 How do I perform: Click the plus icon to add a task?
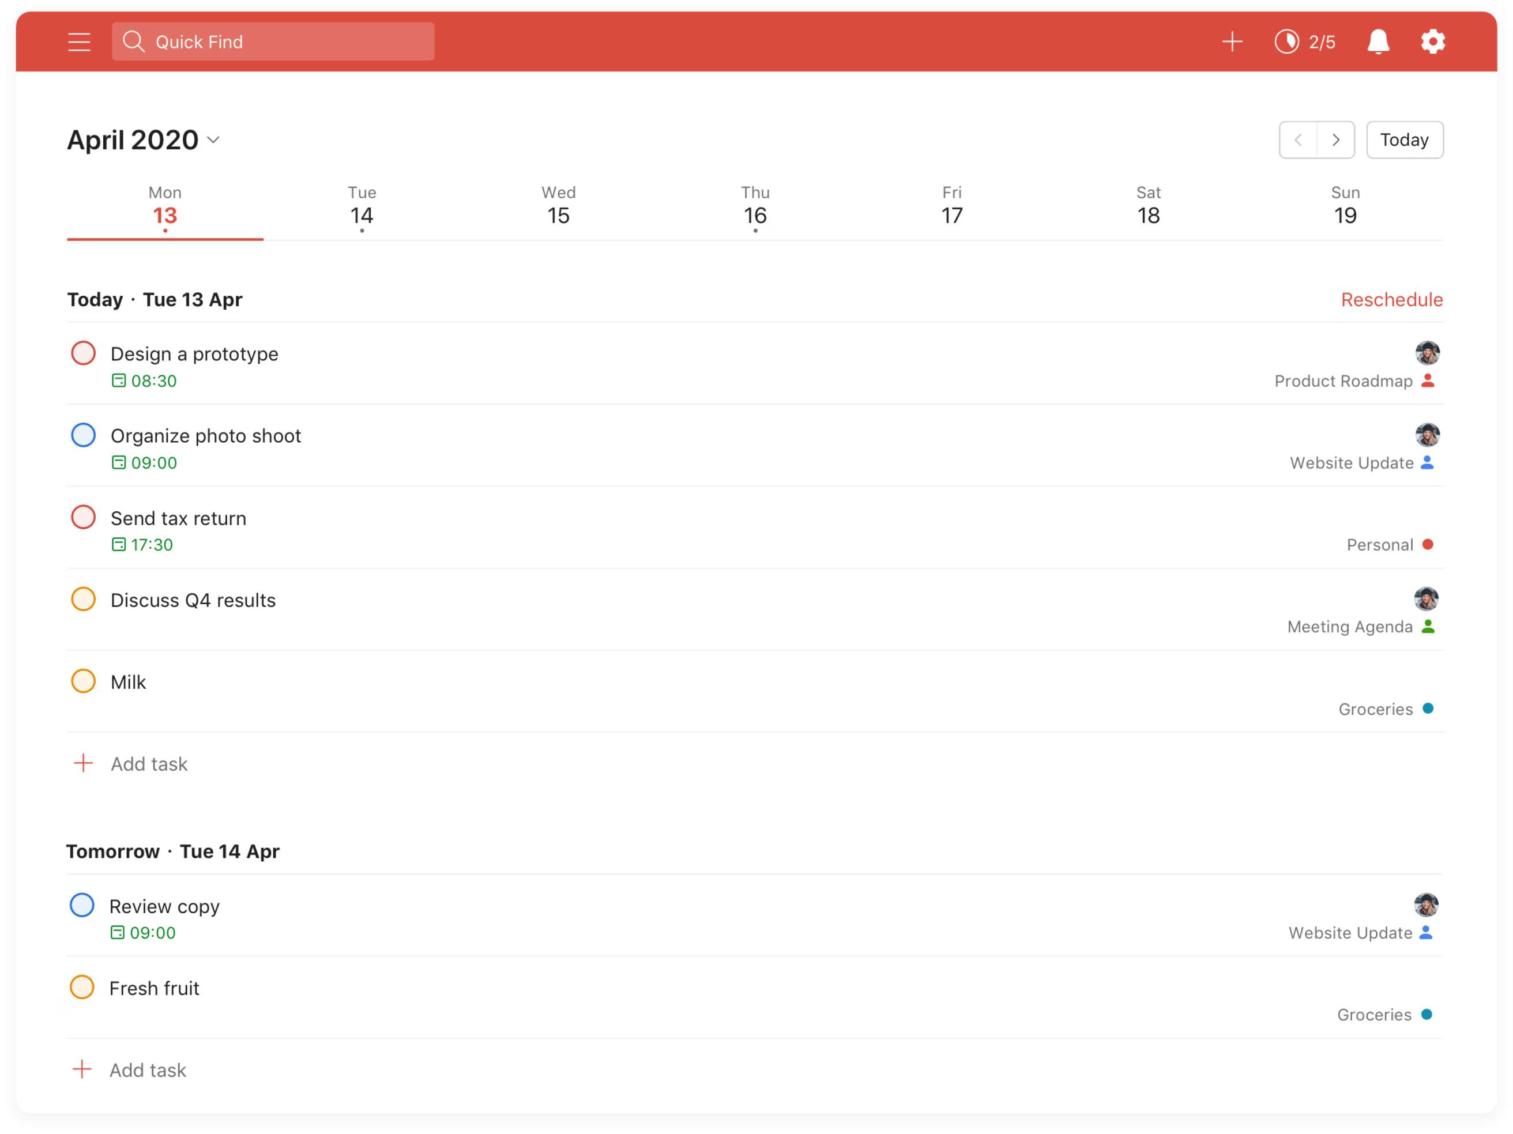pyautogui.click(x=1233, y=42)
